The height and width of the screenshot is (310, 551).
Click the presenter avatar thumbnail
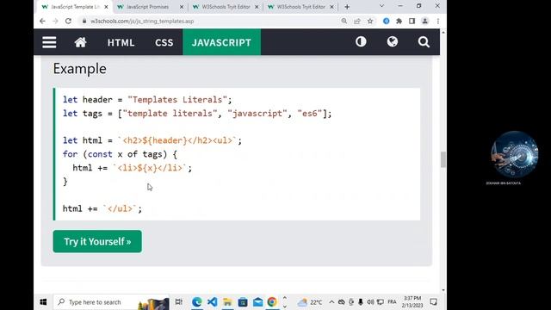tap(515, 154)
